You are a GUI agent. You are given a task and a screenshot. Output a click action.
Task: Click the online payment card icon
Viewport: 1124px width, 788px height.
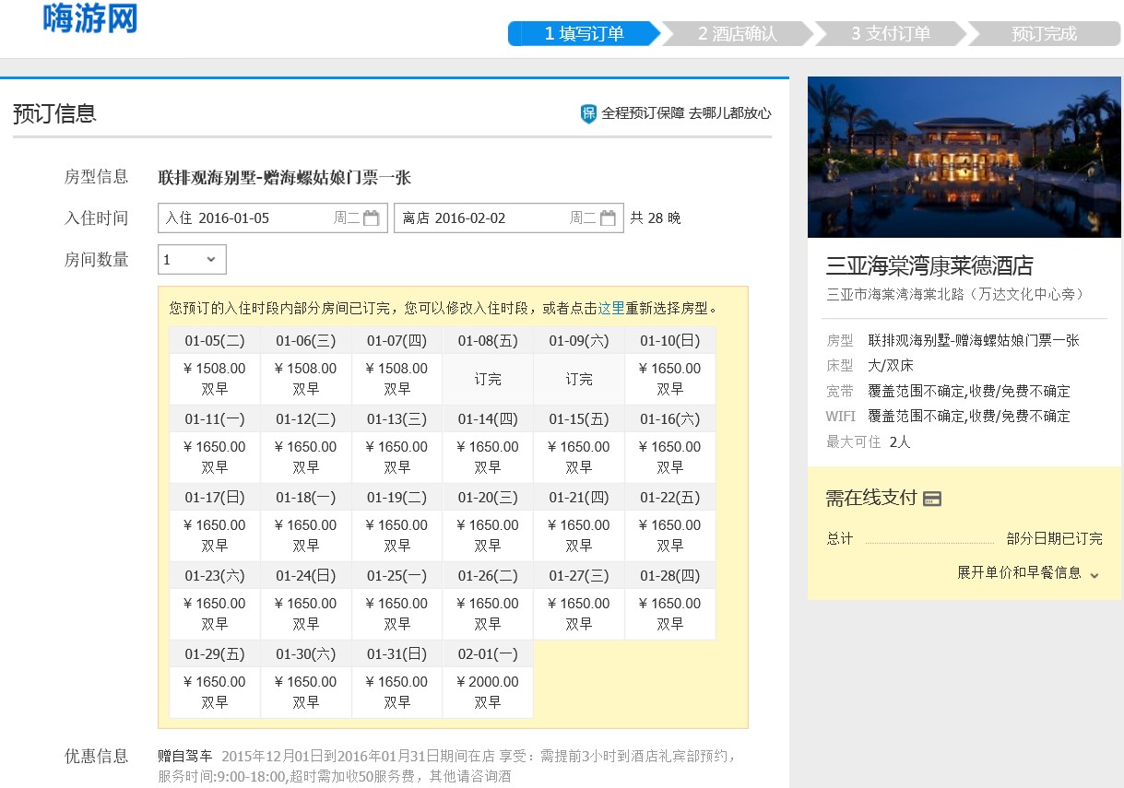(x=932, y=499)
